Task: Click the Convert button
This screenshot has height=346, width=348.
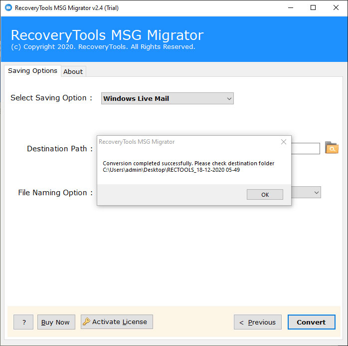Action: point(311,322)
